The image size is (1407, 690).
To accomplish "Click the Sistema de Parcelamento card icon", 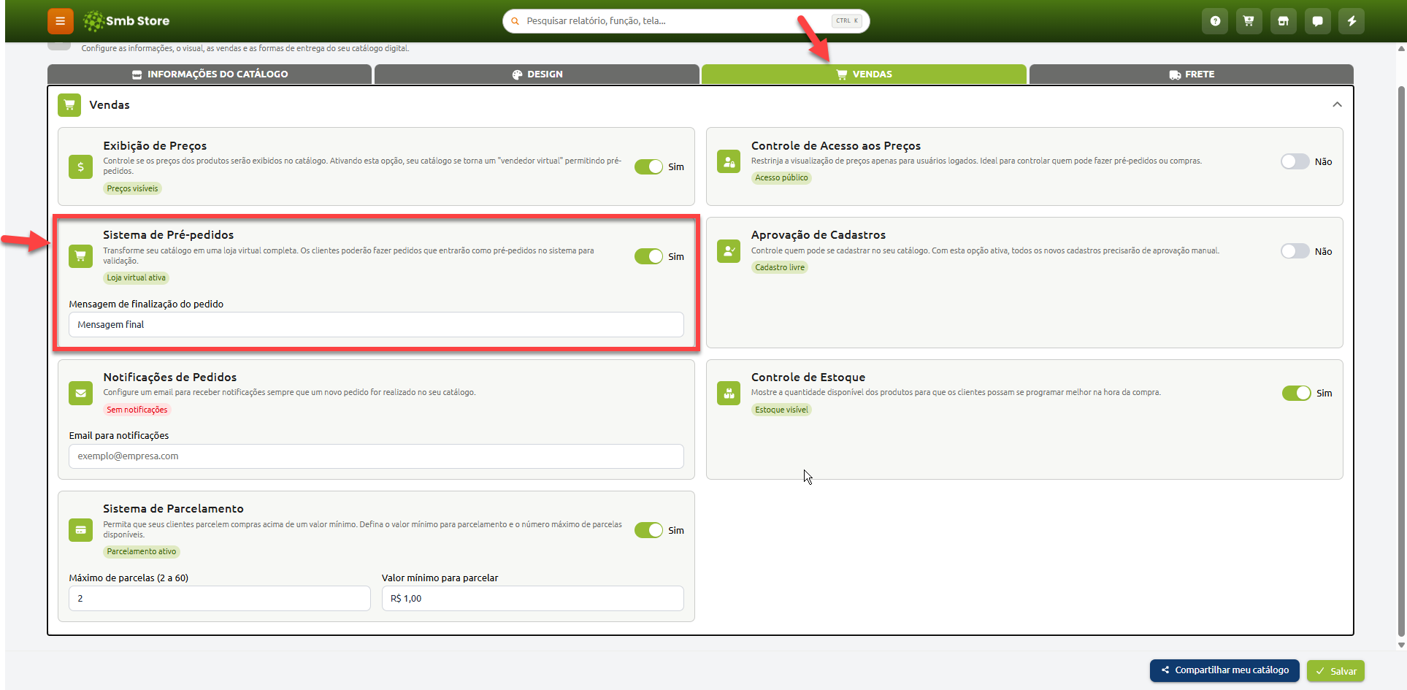I will [80, 530].
